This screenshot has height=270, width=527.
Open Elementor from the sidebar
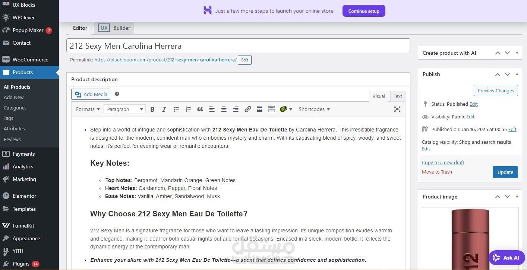click(x=29, y=196)
